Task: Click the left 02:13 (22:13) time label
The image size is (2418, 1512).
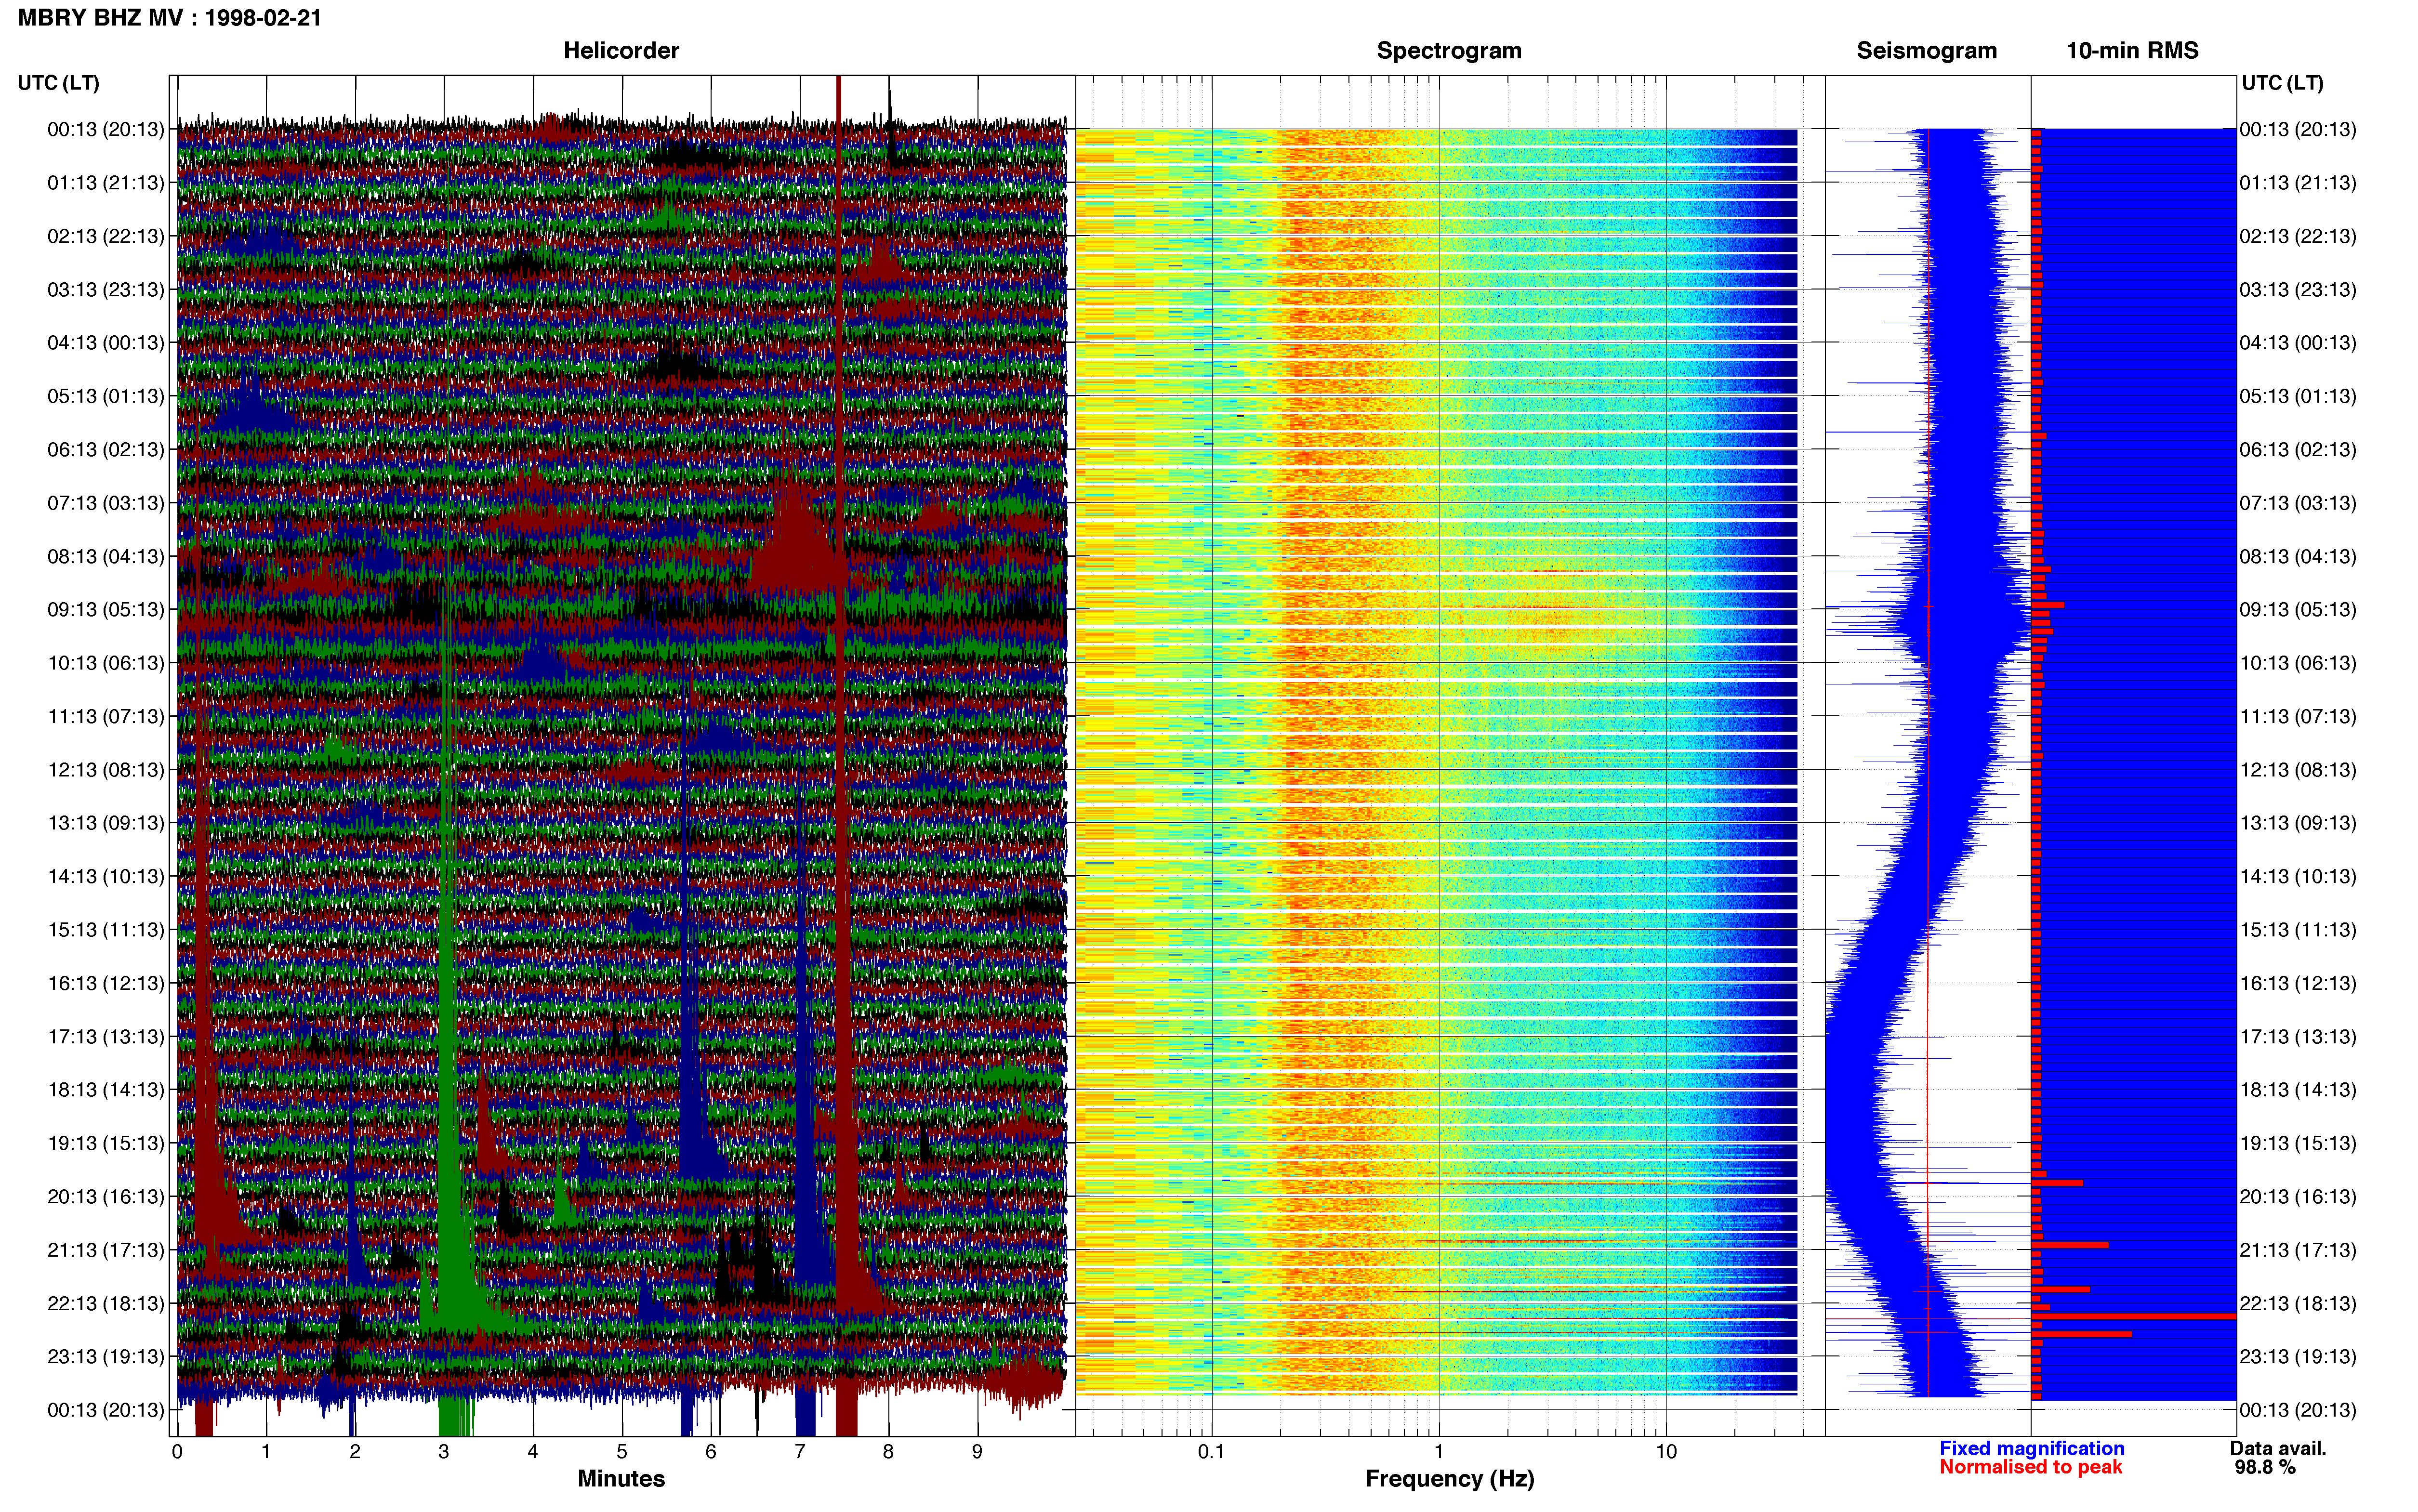Action: pyautogui.click(x=106, y=236)
